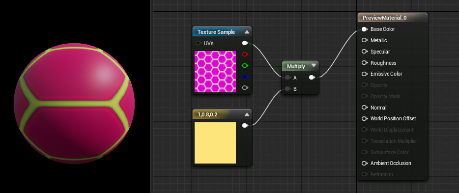Viewport: 459px width, 193px height.
Task: Click the Normal label
Action: 378,108
